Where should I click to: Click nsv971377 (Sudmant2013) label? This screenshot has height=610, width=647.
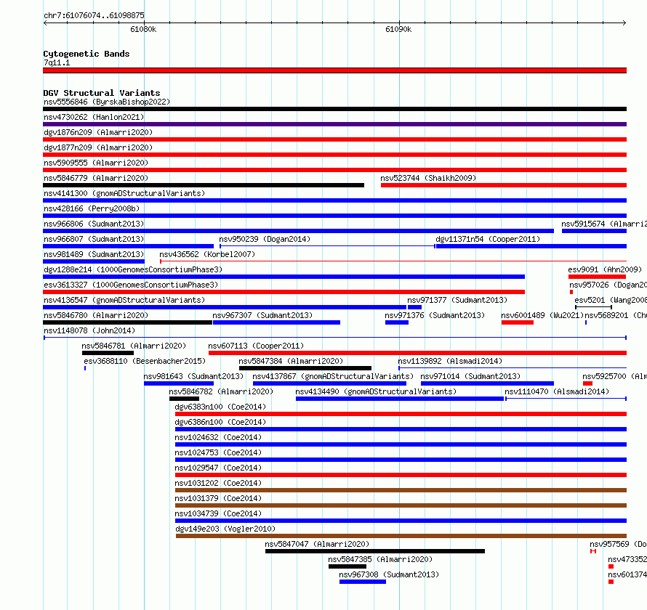(x=457, y=300)
